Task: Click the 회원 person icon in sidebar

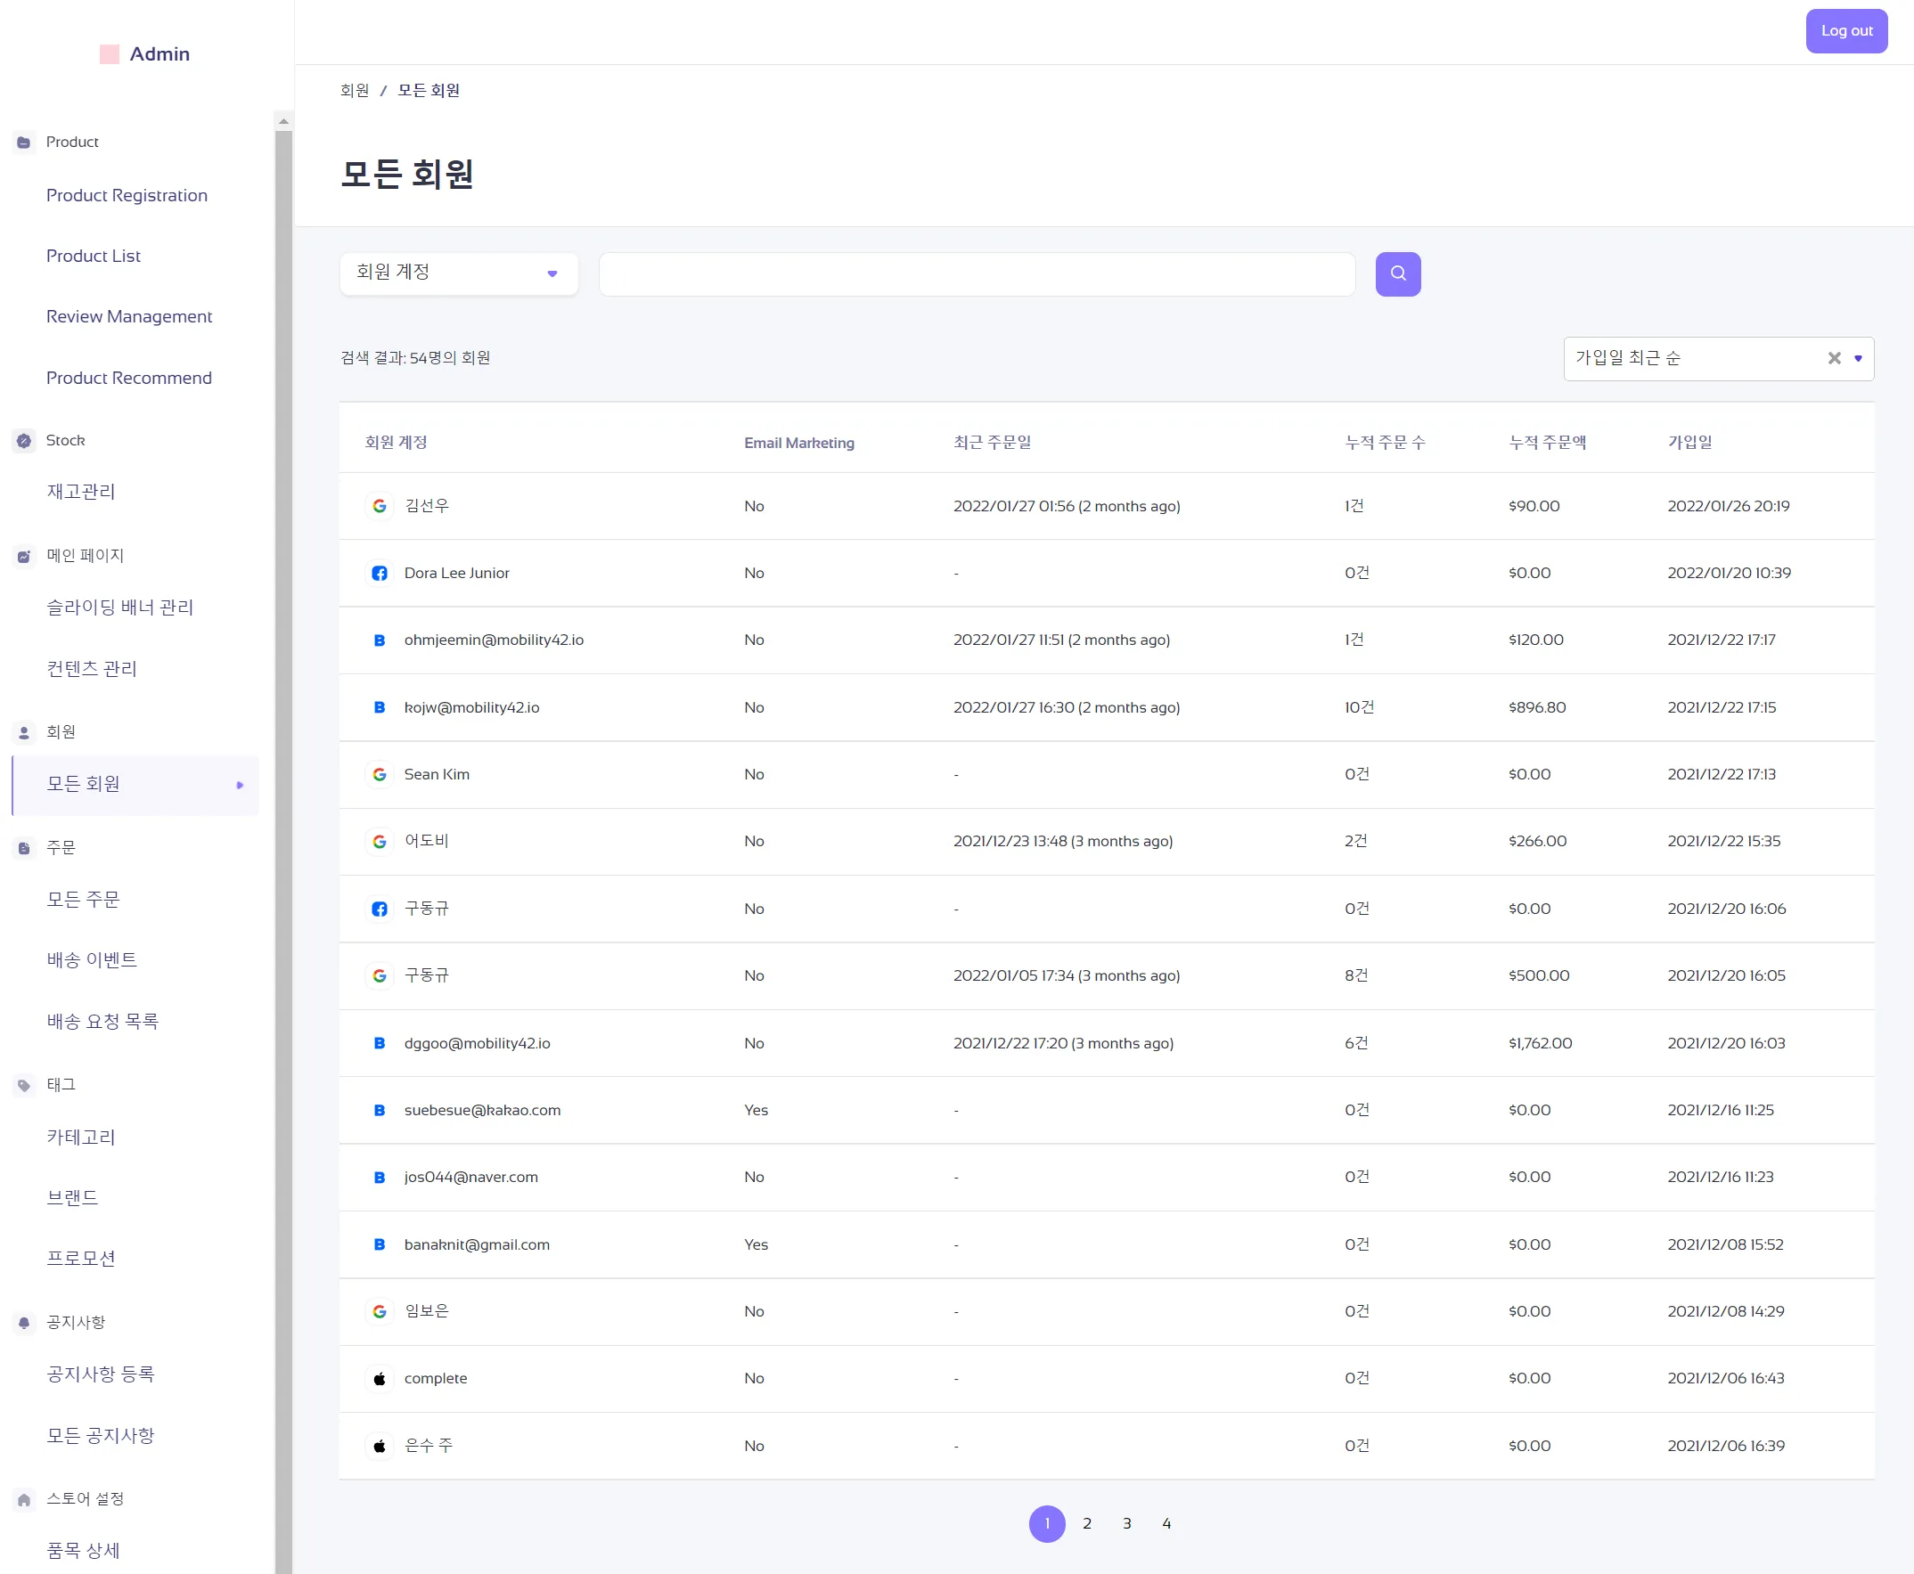Action: (24, 731)
